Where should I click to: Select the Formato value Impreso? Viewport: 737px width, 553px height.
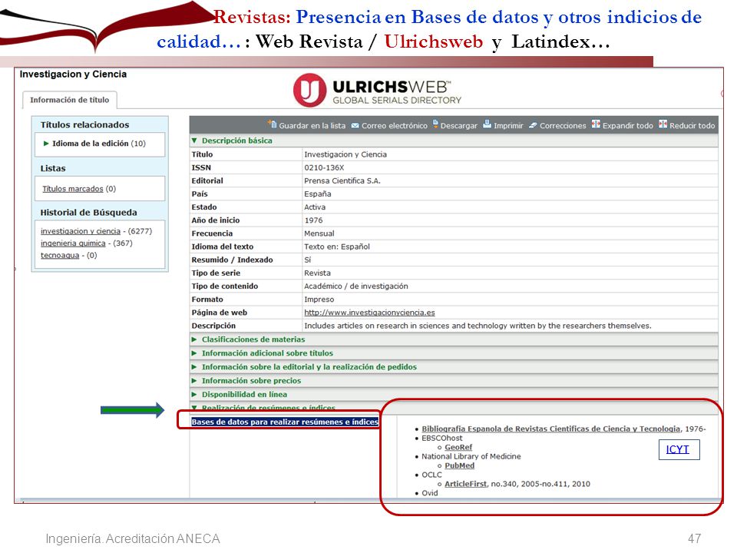(319, 299)
